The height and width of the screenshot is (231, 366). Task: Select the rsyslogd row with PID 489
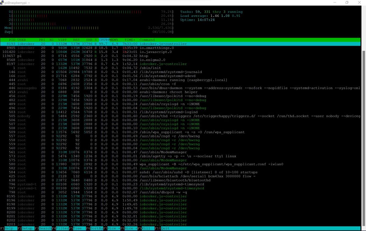(180, 104)
